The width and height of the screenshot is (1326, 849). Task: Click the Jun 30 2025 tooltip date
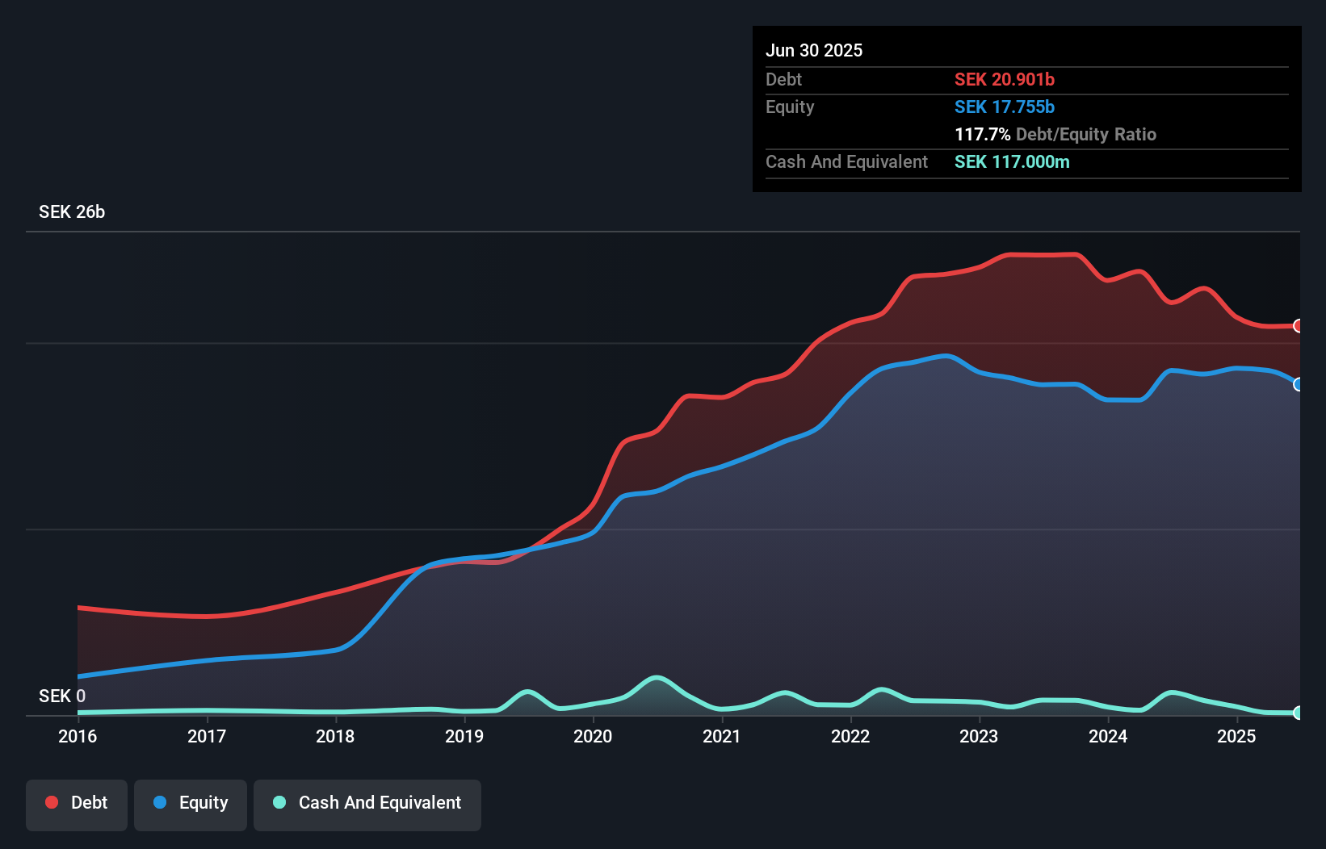pyautogui.click(x=814, y=50)
